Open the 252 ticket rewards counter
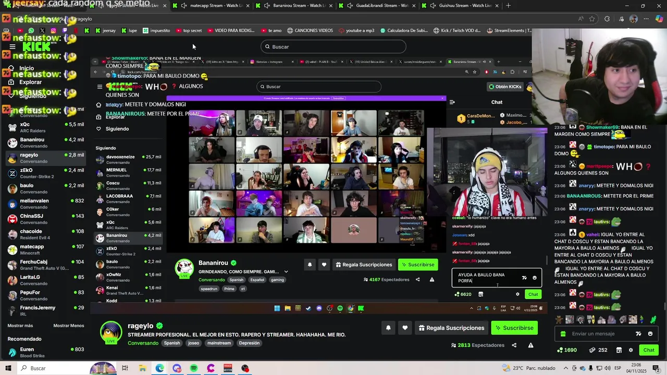 598,350
